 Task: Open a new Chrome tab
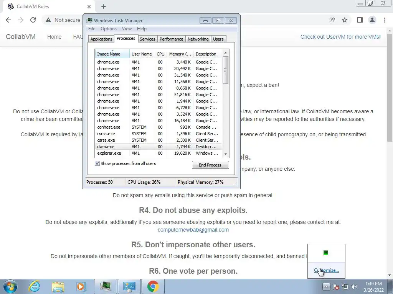coord(104,7)
